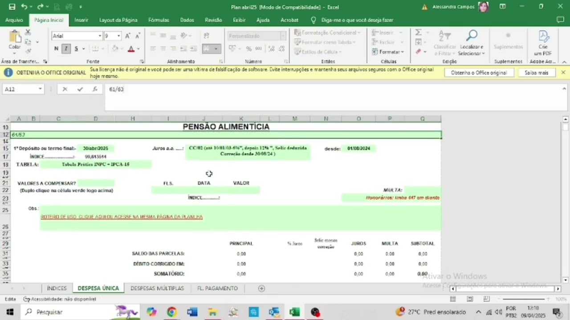Screen dimensions: 570x320
Task: Increase font size with larger A icon
Action: click(128, 36)
